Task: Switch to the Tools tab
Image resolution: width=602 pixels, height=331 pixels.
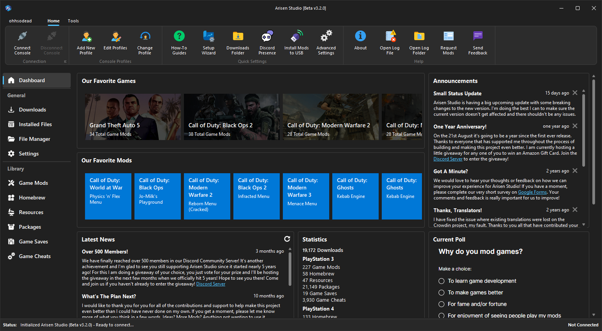Action: coord(73,21)
